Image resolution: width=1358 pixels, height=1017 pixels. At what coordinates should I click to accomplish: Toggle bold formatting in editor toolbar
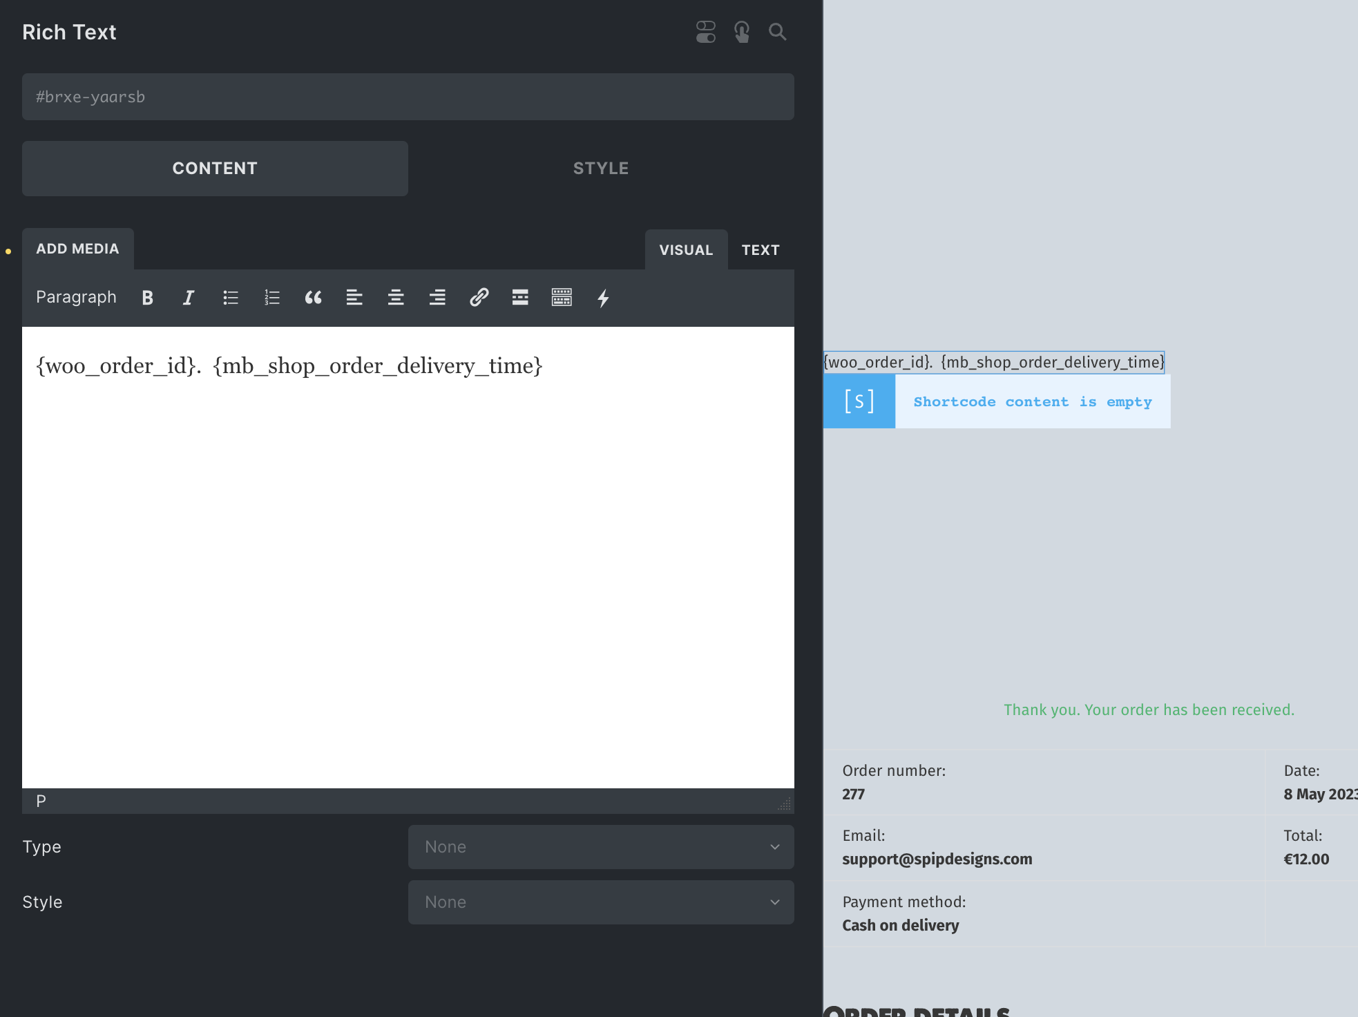click(x=147, y=298)
